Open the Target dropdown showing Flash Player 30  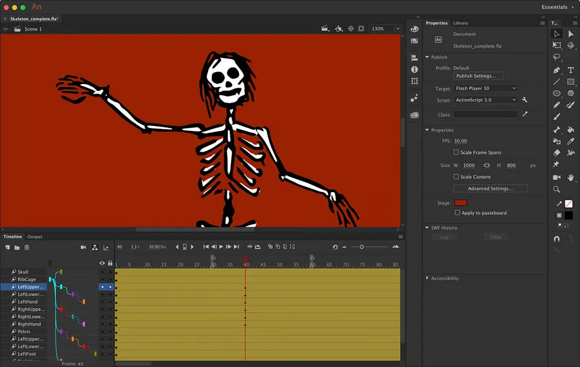click(x=485, y=88)
